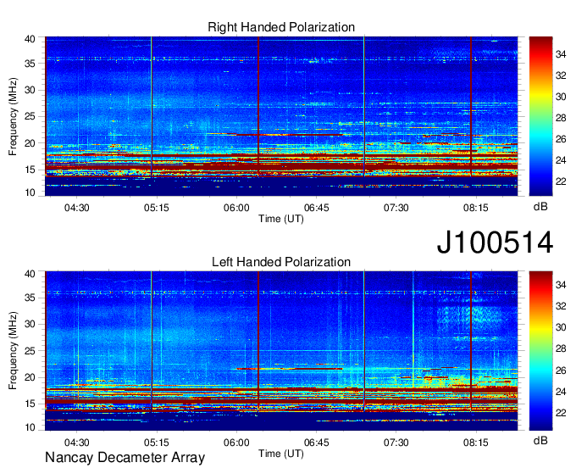The image size is (576, 468).
Task: Click the 05:15 tick on the top plot
Action: tap(157, 208)
